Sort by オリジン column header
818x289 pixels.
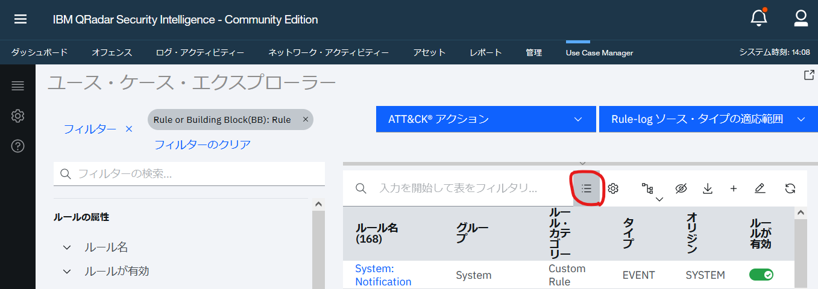click(691, 234)
